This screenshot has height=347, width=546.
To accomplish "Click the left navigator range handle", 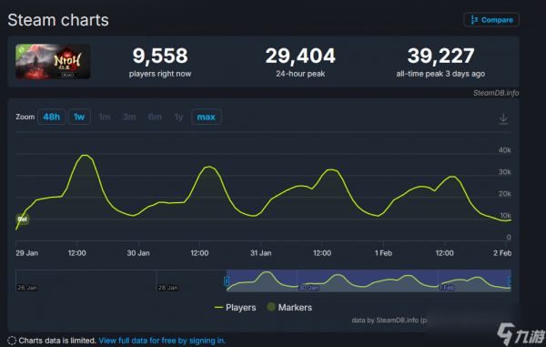I will [227, 281].
